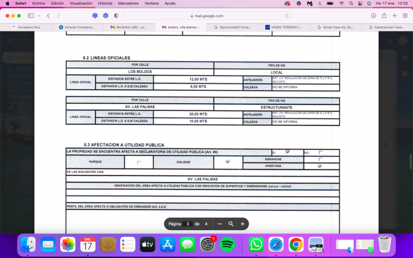The image size is (413, 258).
Task: Show Safari downloads
Action: coord(373,16)
